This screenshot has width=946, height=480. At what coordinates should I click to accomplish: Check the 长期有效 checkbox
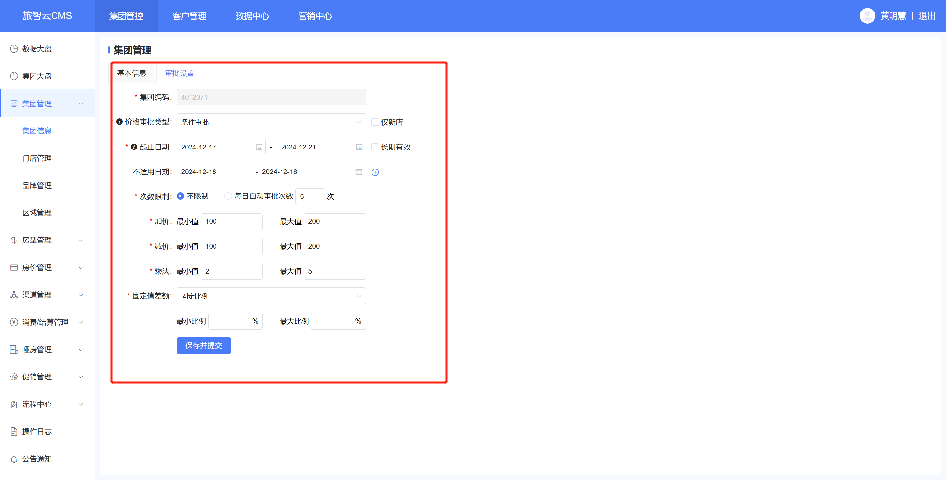coord(374,147)
